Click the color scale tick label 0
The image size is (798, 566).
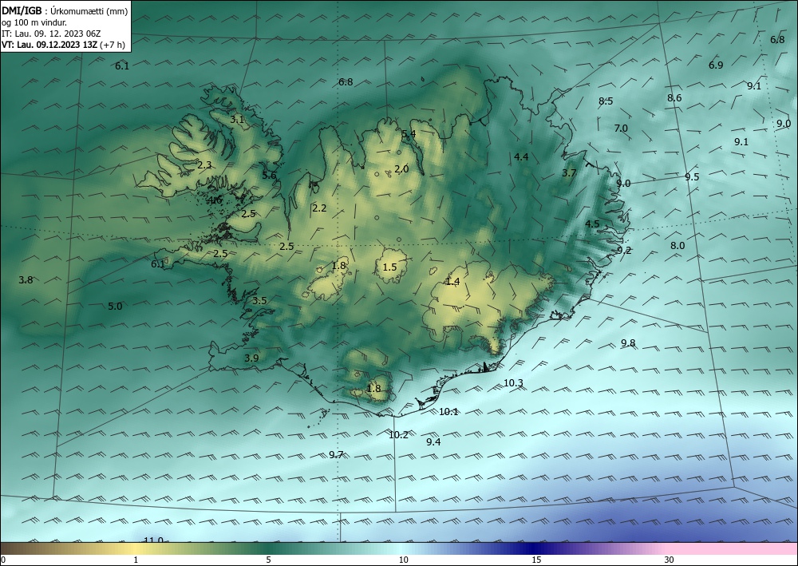tap(3, 560)
